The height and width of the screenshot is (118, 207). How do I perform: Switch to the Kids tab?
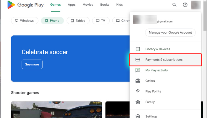119,5
